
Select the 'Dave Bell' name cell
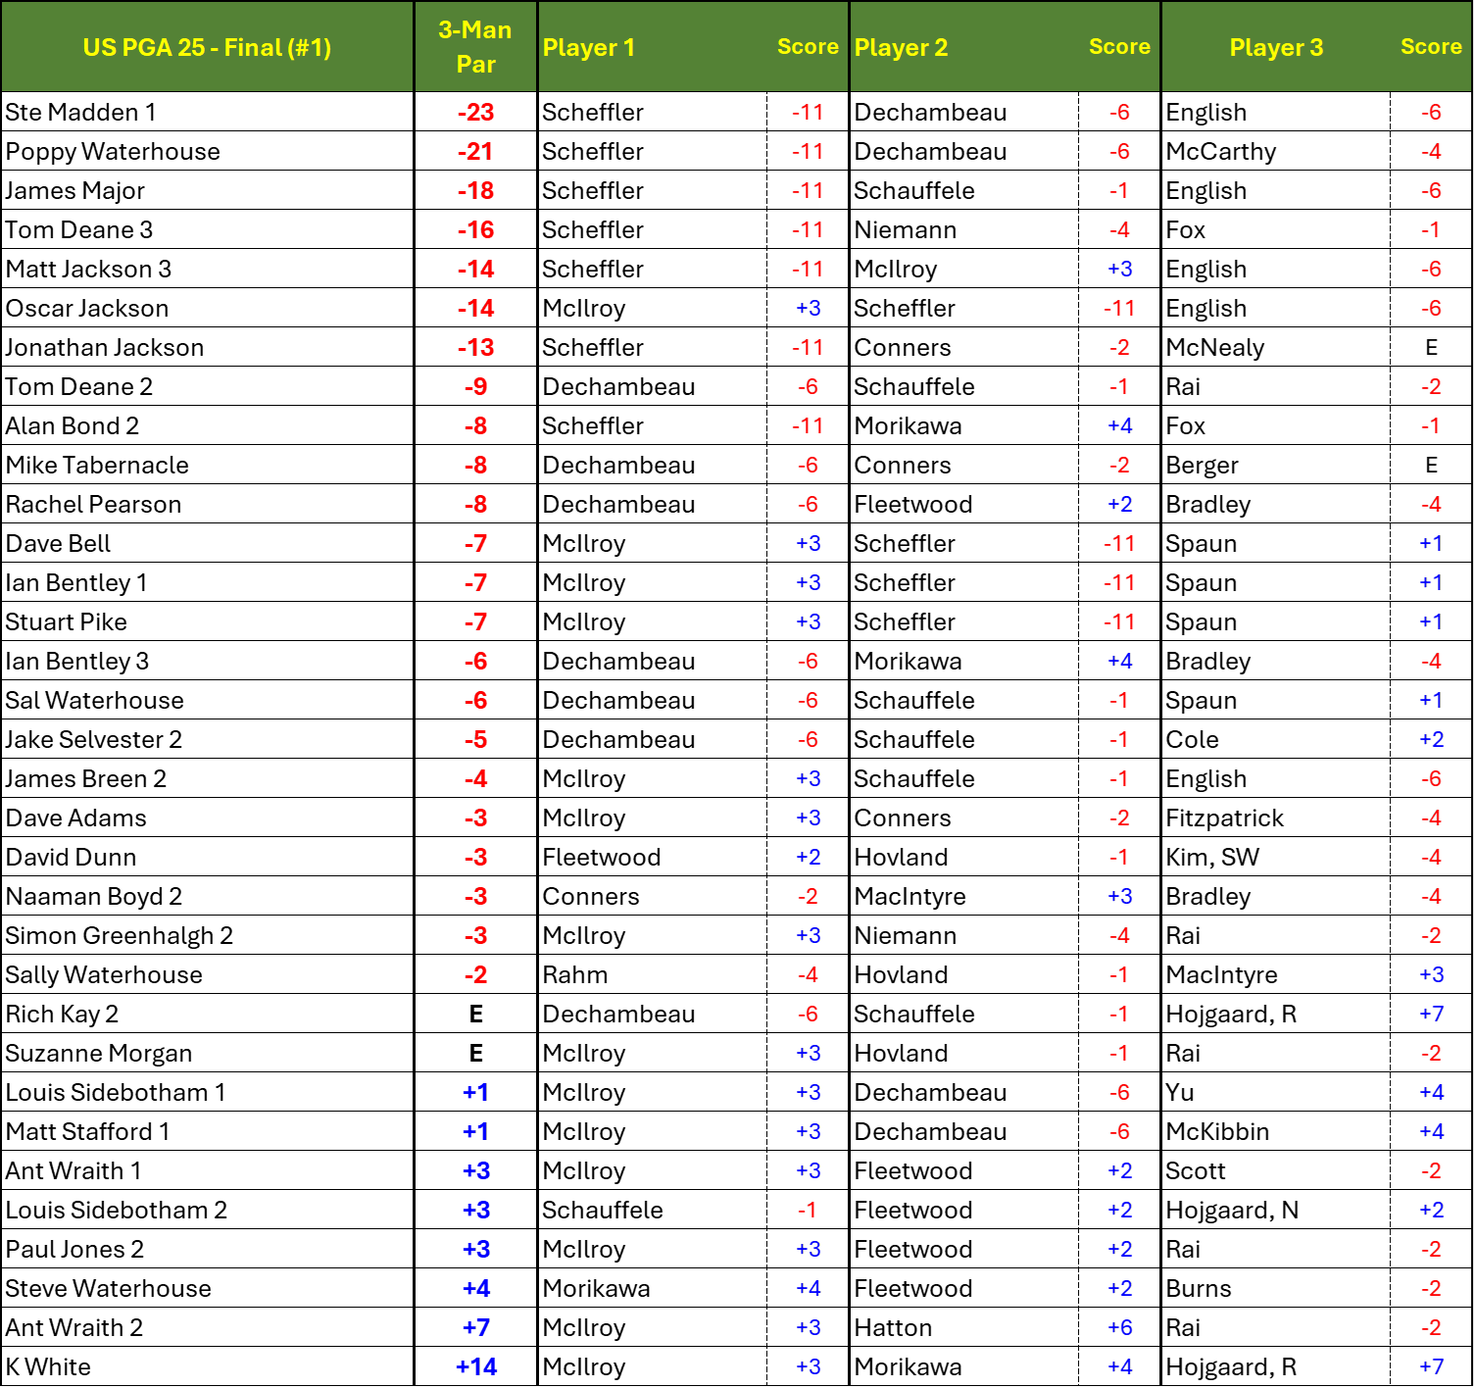click(x=207, y=543)
